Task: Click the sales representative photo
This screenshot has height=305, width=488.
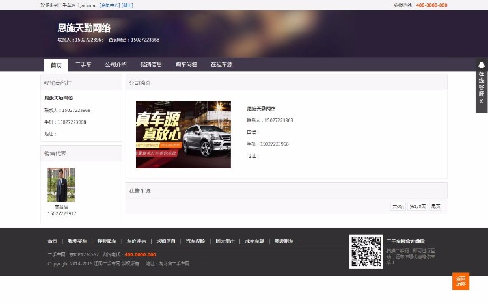Action: coord(61,185)
